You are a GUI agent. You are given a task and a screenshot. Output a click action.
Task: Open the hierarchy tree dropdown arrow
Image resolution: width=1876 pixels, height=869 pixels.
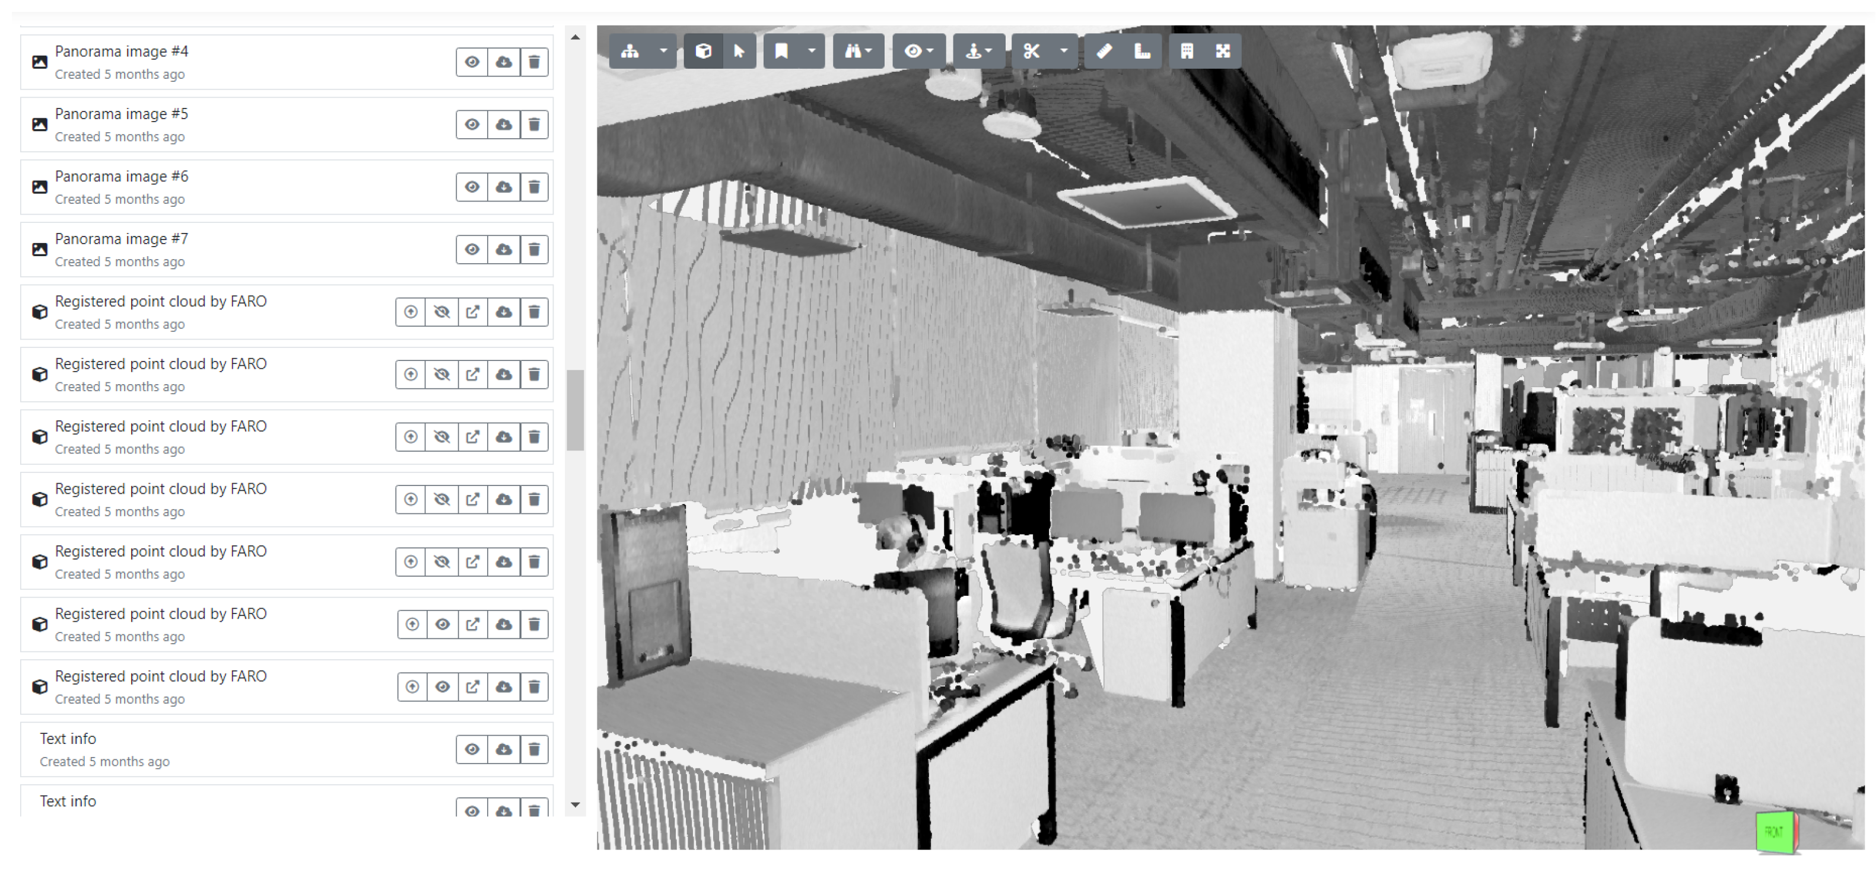tap(663, 51)
